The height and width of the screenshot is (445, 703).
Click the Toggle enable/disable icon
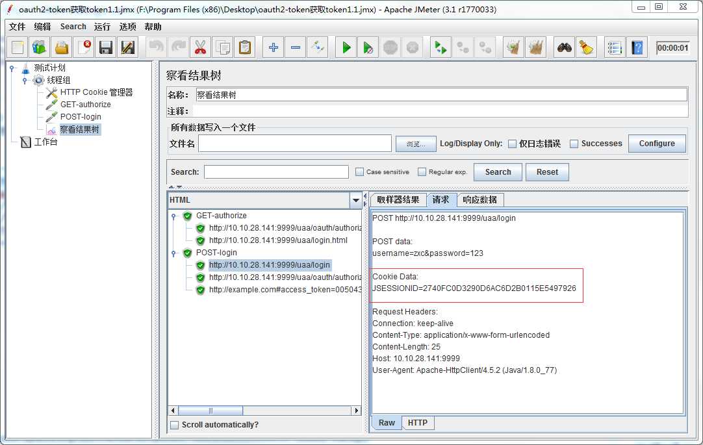point(318,47)
